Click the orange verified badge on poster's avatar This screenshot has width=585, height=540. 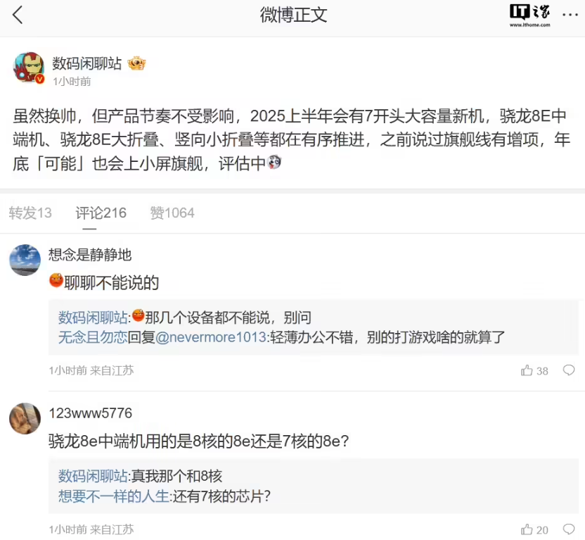tap(40, 80)
